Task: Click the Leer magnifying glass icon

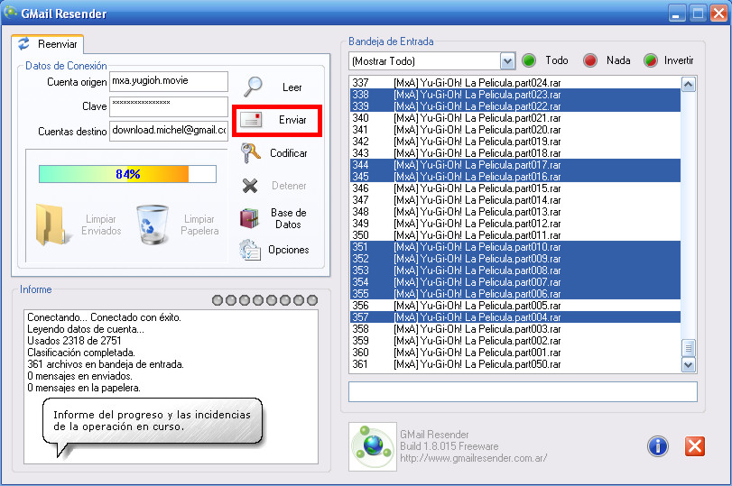Action: [254, 87]
